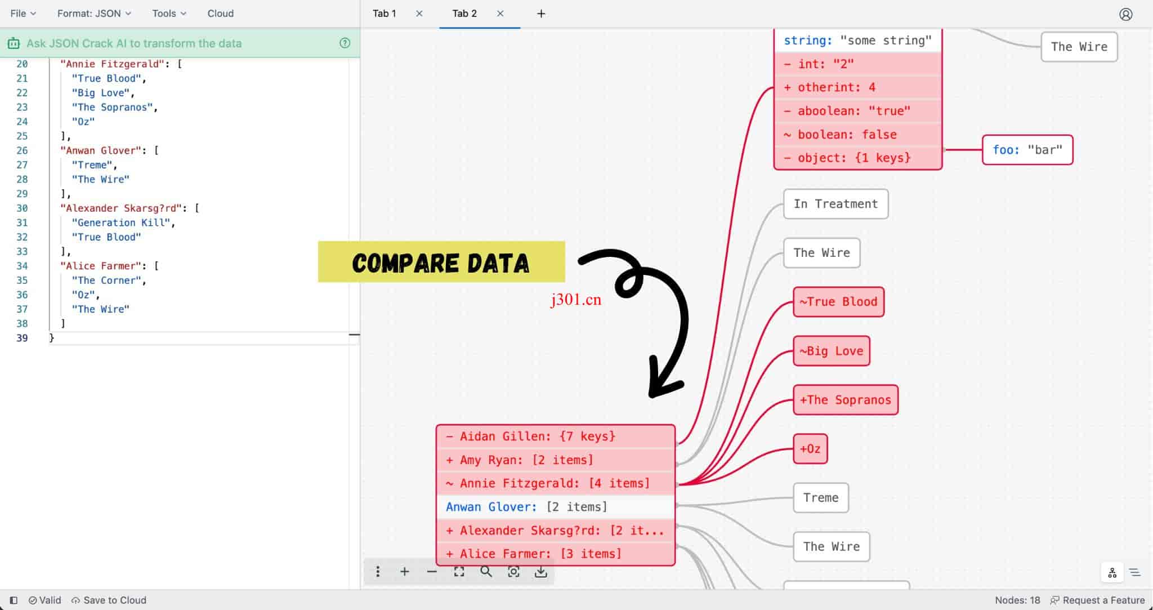1153x610 pixels.
Task: Click the add new node plus icon
Action: (x=405, y=571)
